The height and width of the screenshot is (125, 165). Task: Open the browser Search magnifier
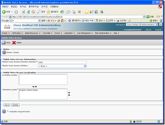click(39, 12)
